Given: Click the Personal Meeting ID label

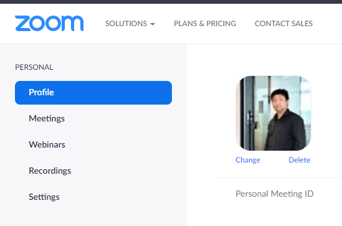Looking at the screenshot, I should [x=274, y=194].
